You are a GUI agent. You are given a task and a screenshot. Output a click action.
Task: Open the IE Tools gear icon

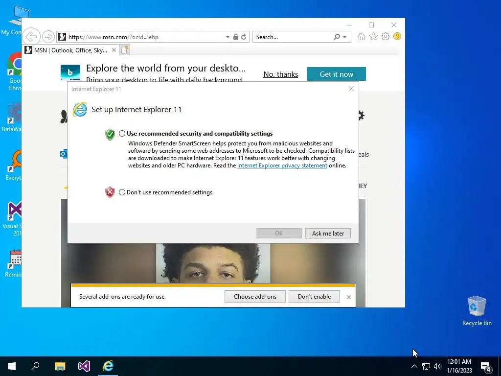386,36
